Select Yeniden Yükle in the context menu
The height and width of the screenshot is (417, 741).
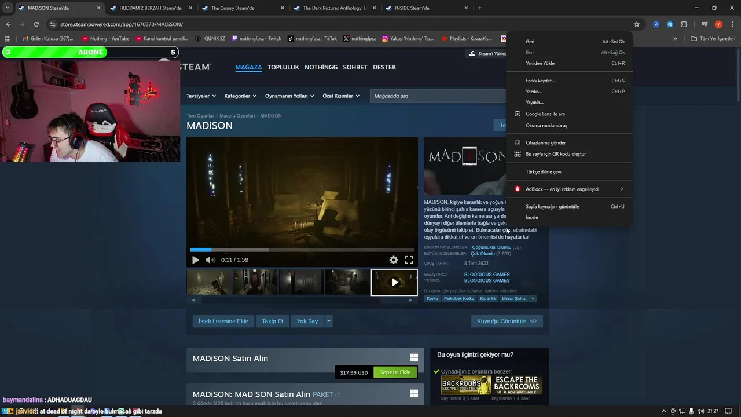[570, 63]
